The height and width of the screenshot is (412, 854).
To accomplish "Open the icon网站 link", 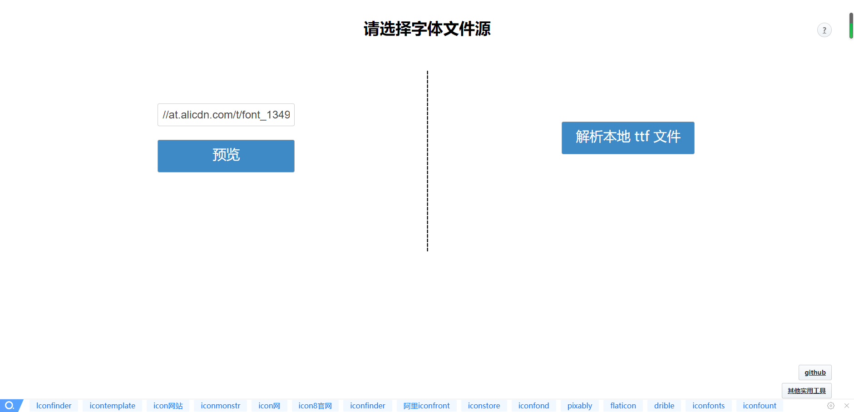I will [168, 405].
